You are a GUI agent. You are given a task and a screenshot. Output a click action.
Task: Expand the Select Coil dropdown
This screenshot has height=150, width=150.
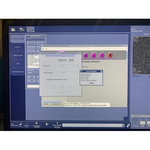(77, 66)
